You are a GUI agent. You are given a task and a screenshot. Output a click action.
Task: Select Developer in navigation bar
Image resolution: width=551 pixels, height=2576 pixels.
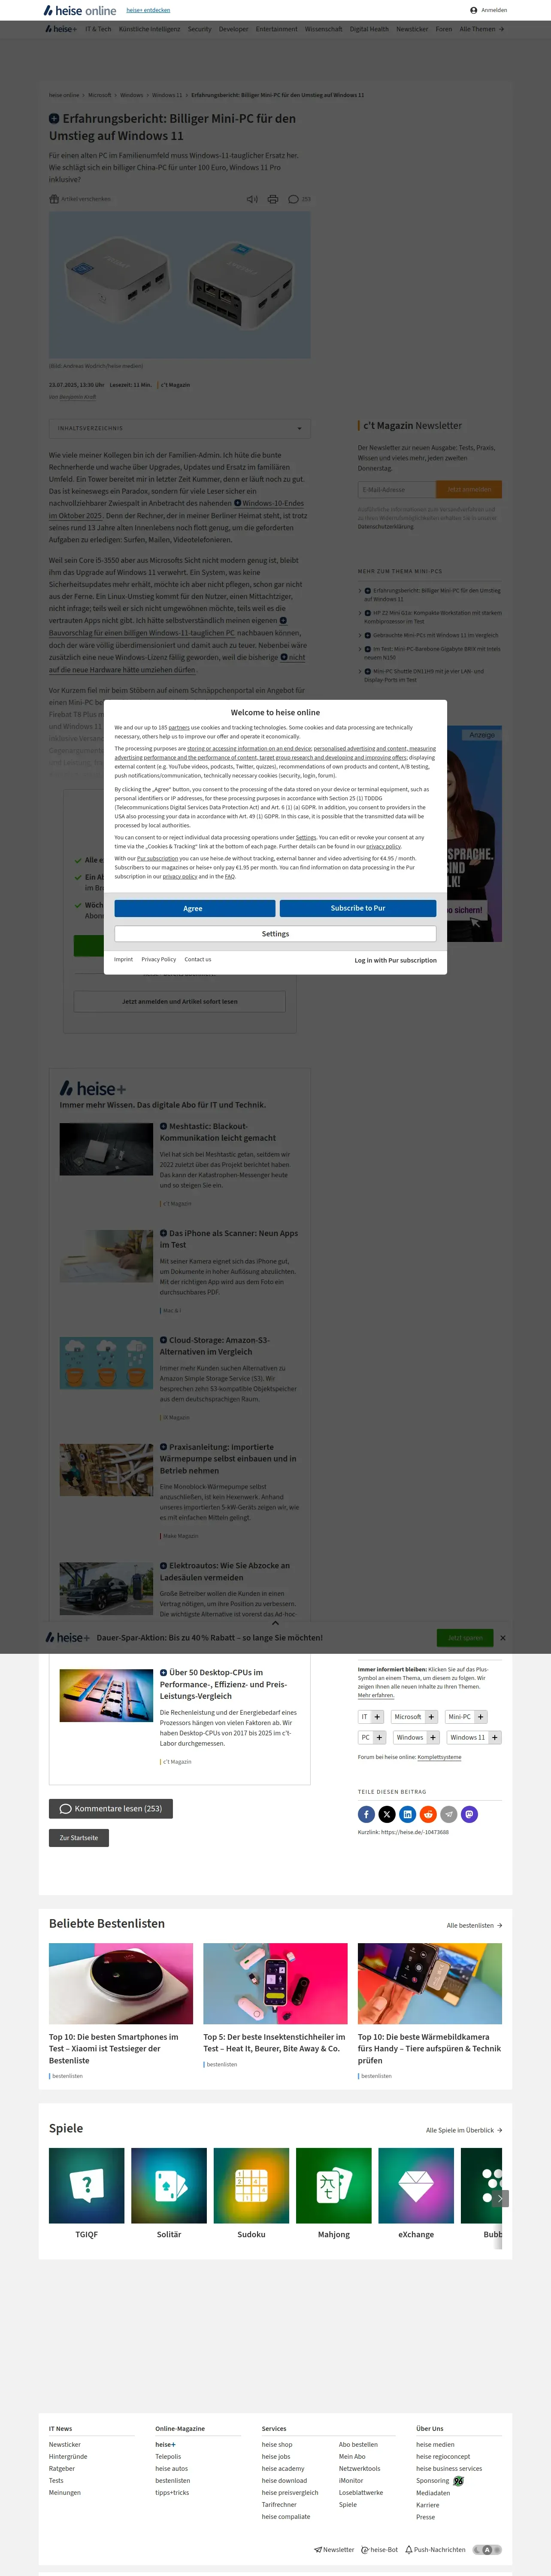click(x=233, y=29)
